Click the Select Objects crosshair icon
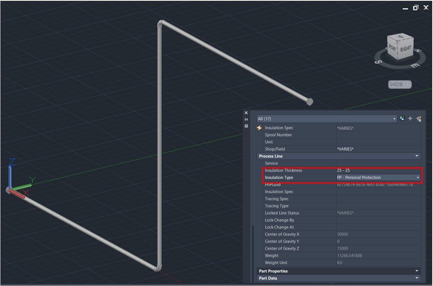Image resolution: width=433 pixels, height=286 pixels. pos(410,118)
